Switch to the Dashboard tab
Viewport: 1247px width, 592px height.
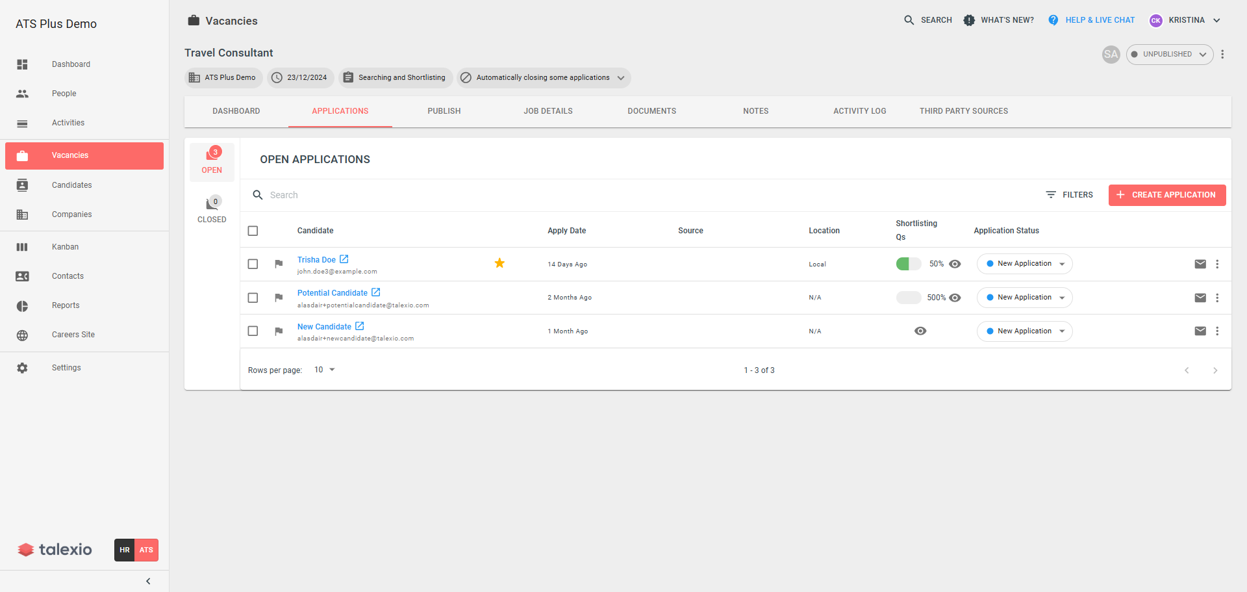click(x=236, y=111)
